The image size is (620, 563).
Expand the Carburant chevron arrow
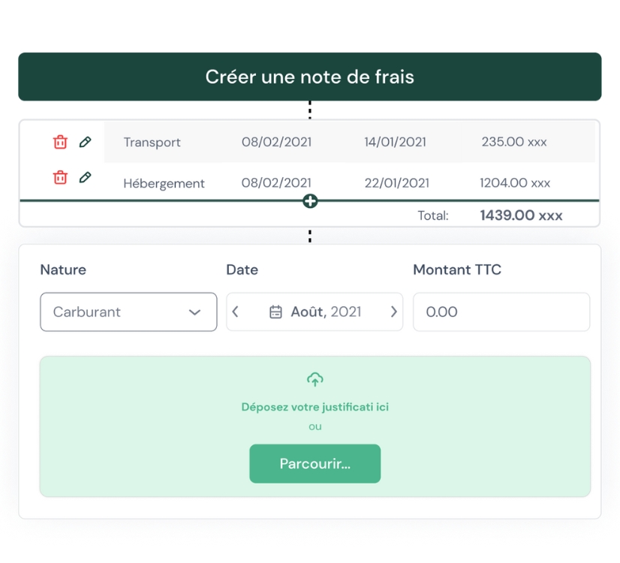click(x=194, y=312)
